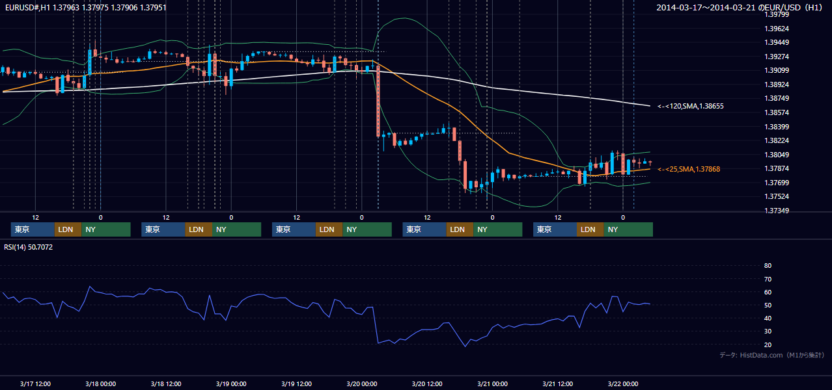Click the RSI(14) 50.7072 indicator label
The width and height of the screenshot is (832, 390).
pyautogui.click(x=29, y=247)
